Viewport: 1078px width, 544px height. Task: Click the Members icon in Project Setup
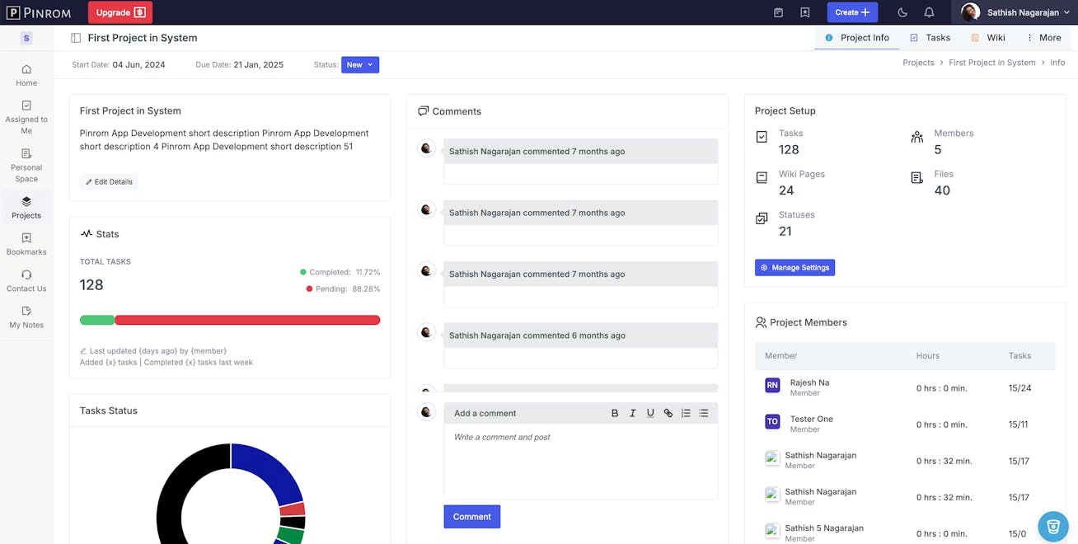tap(917, 137)
